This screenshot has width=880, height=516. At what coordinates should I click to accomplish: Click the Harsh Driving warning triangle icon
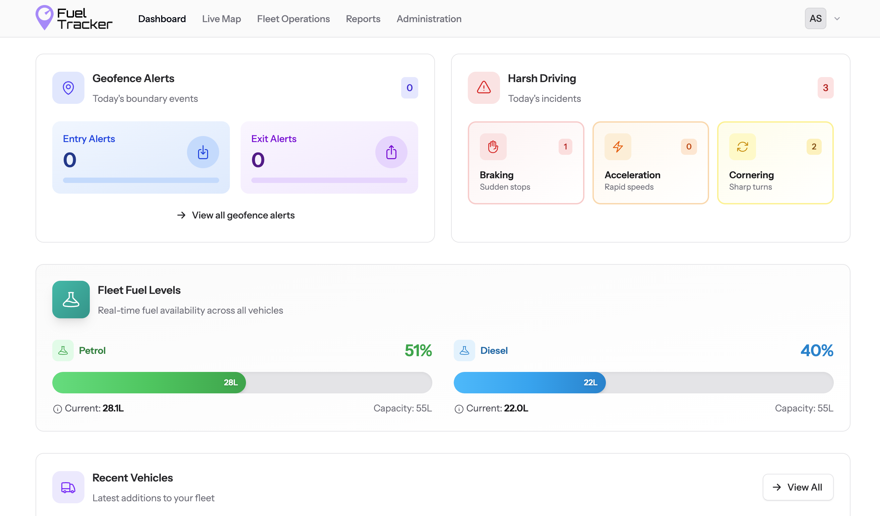(484, 88)
